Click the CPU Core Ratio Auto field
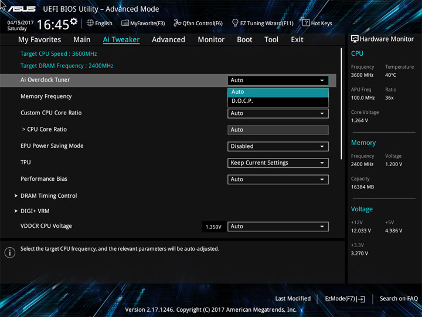 (x=278, y=130)
